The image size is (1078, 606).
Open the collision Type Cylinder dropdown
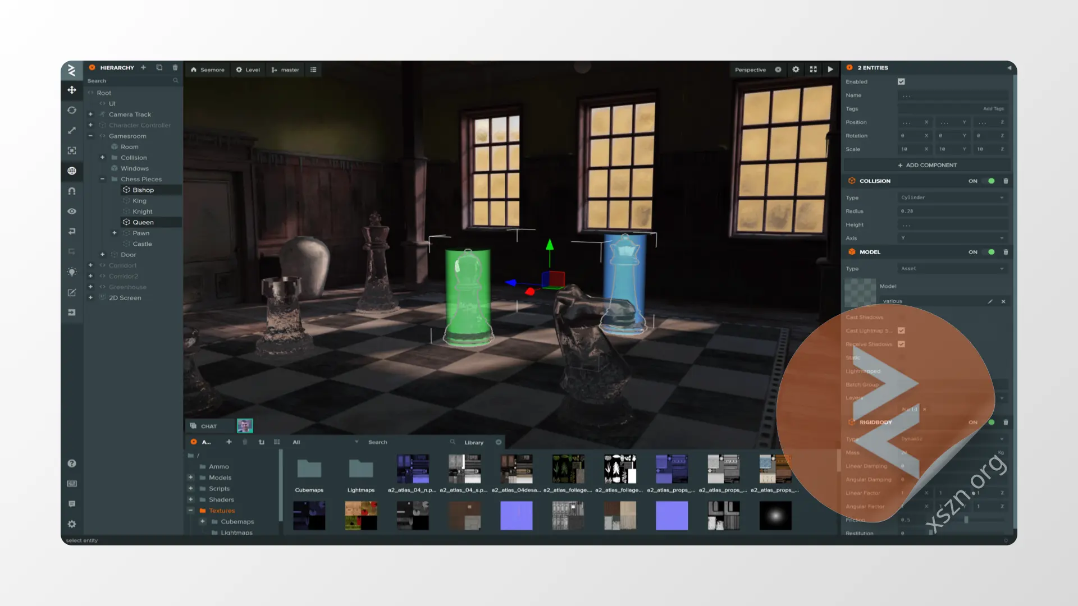[952, 198]
